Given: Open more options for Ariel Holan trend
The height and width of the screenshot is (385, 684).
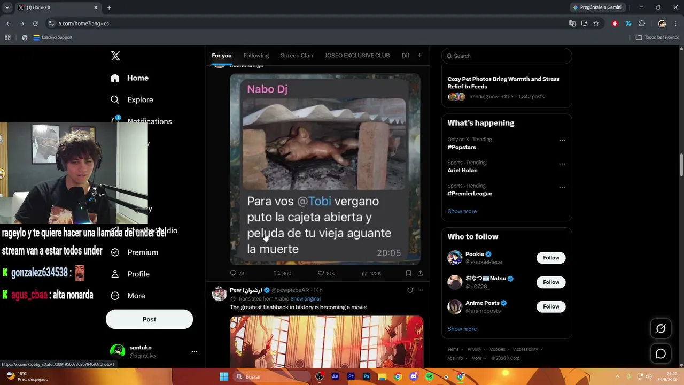Looking at the screenshot, I should (562, 164).
